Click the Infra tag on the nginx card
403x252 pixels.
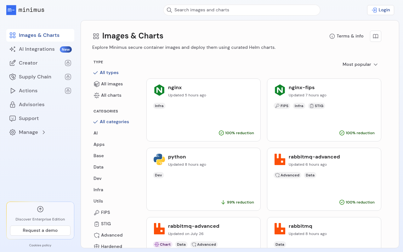tap(159, 106)
